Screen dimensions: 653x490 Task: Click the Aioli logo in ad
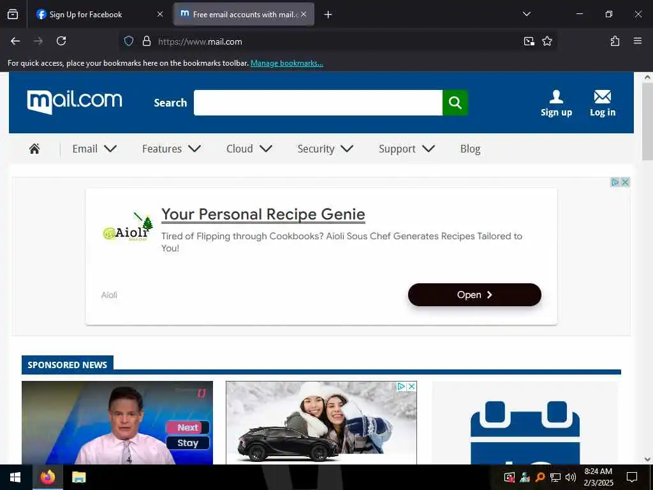point(128,228)
